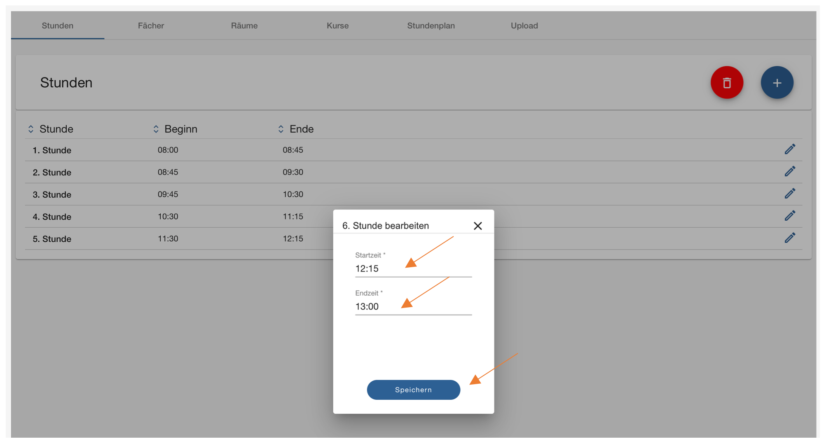The height and width of the screenshot is (448, 824).
Task: Edit the 3. Stunde row pencil icon
Action: click(x=790, y=194)
